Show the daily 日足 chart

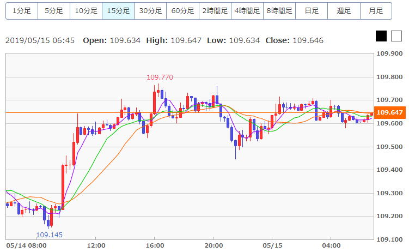[x=312, y=11]
